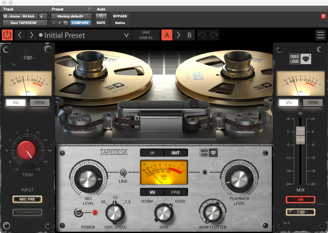Go to next preset arrow
This screenshot has width=328, height=233.
click(31, 35)
